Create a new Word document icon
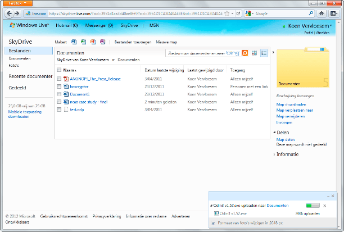 click(74, 42)
